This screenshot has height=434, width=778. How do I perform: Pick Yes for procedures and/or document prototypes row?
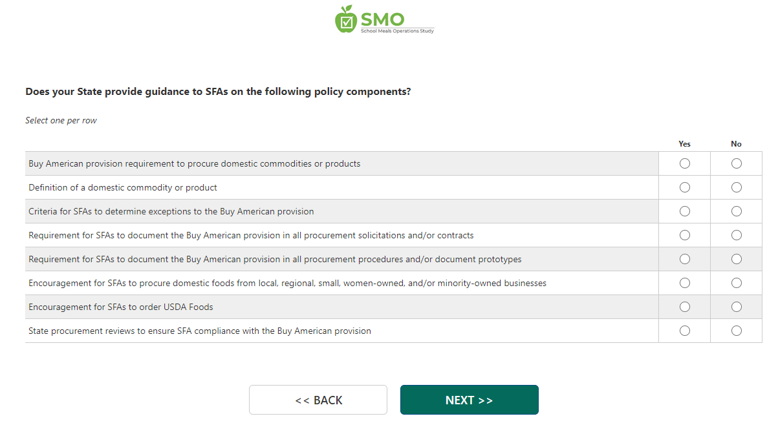(x=685, y=259)
